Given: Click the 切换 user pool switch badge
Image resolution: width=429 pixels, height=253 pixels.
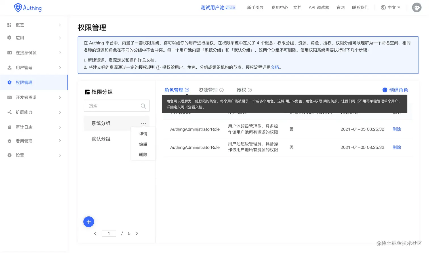Looking at the screenshot, I should click(x=230, y=8).
